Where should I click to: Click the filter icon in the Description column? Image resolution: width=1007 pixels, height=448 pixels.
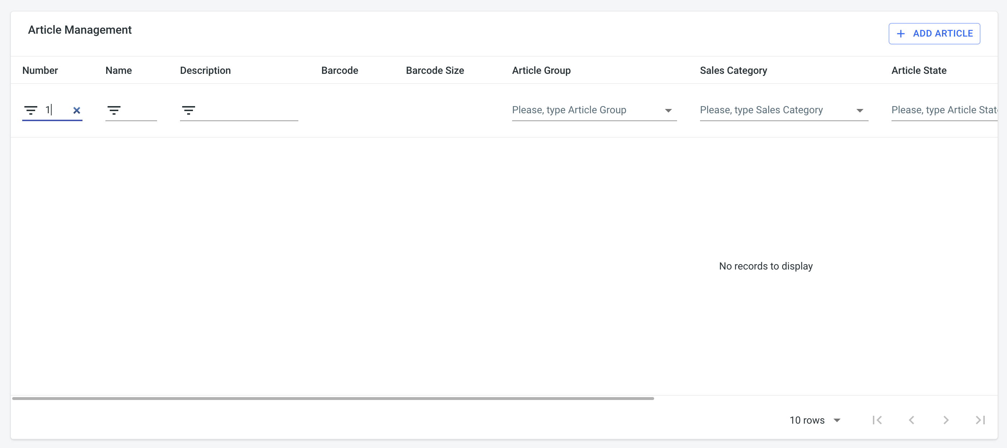click(x=189, y=110)
